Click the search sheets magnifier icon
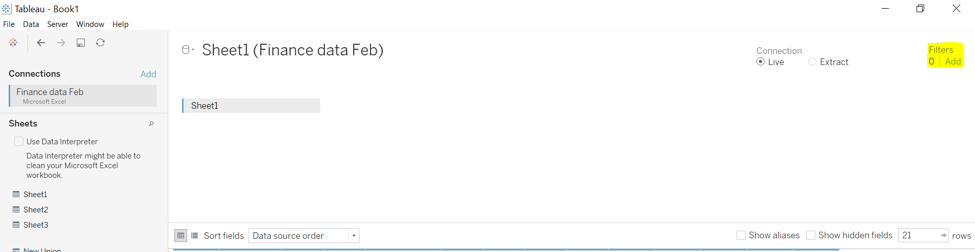Image resolution: width=975 pixels, height=252 pixels. click(151, 123)
